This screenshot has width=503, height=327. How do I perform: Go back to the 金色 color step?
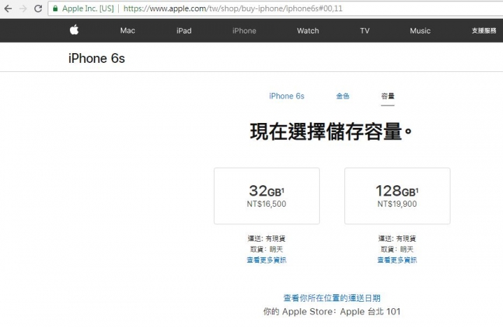coord(342,96)
